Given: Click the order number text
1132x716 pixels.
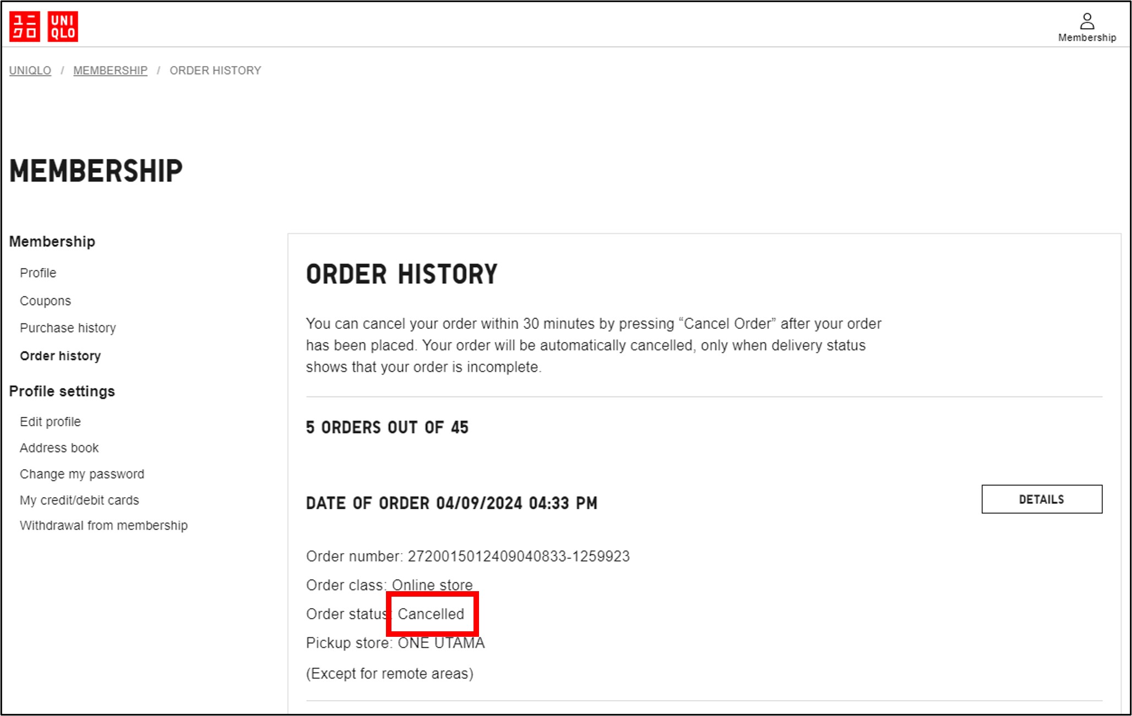Looking at the screenshot, I should click(467, 557).
